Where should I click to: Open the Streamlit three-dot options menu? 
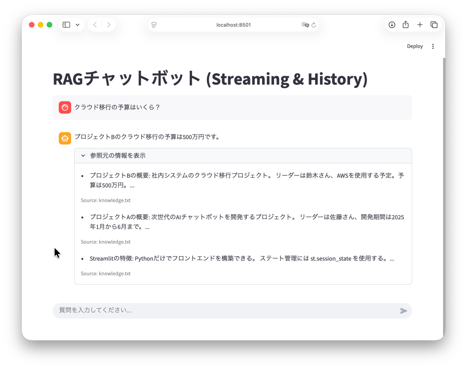[x=433, y=46]
